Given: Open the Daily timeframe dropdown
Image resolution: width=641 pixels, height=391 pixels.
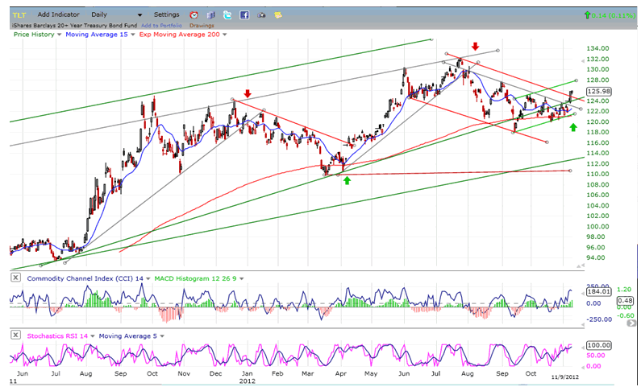Looking at the screenshot, I should (139, 15).
